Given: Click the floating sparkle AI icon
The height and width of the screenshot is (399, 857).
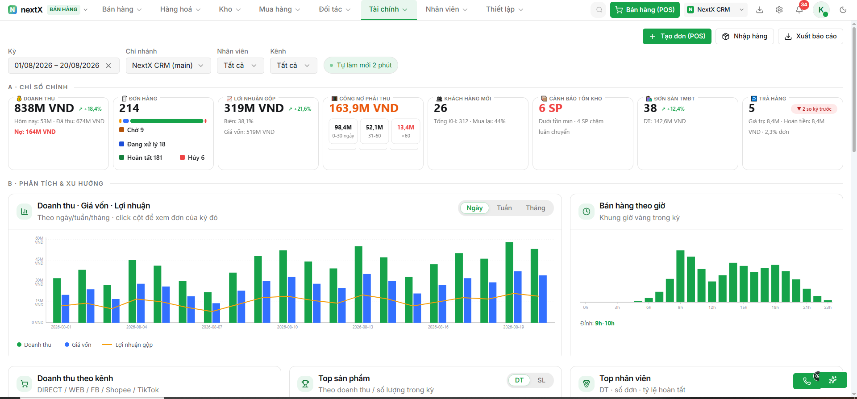Looking at the screenshot, I should tap(833, 380).
